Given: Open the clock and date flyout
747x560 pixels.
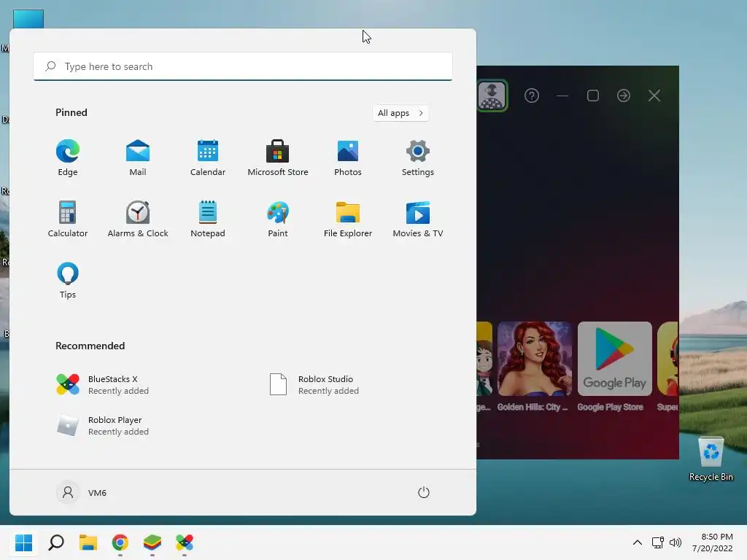Looking at the screenshot, I should 713,542.
